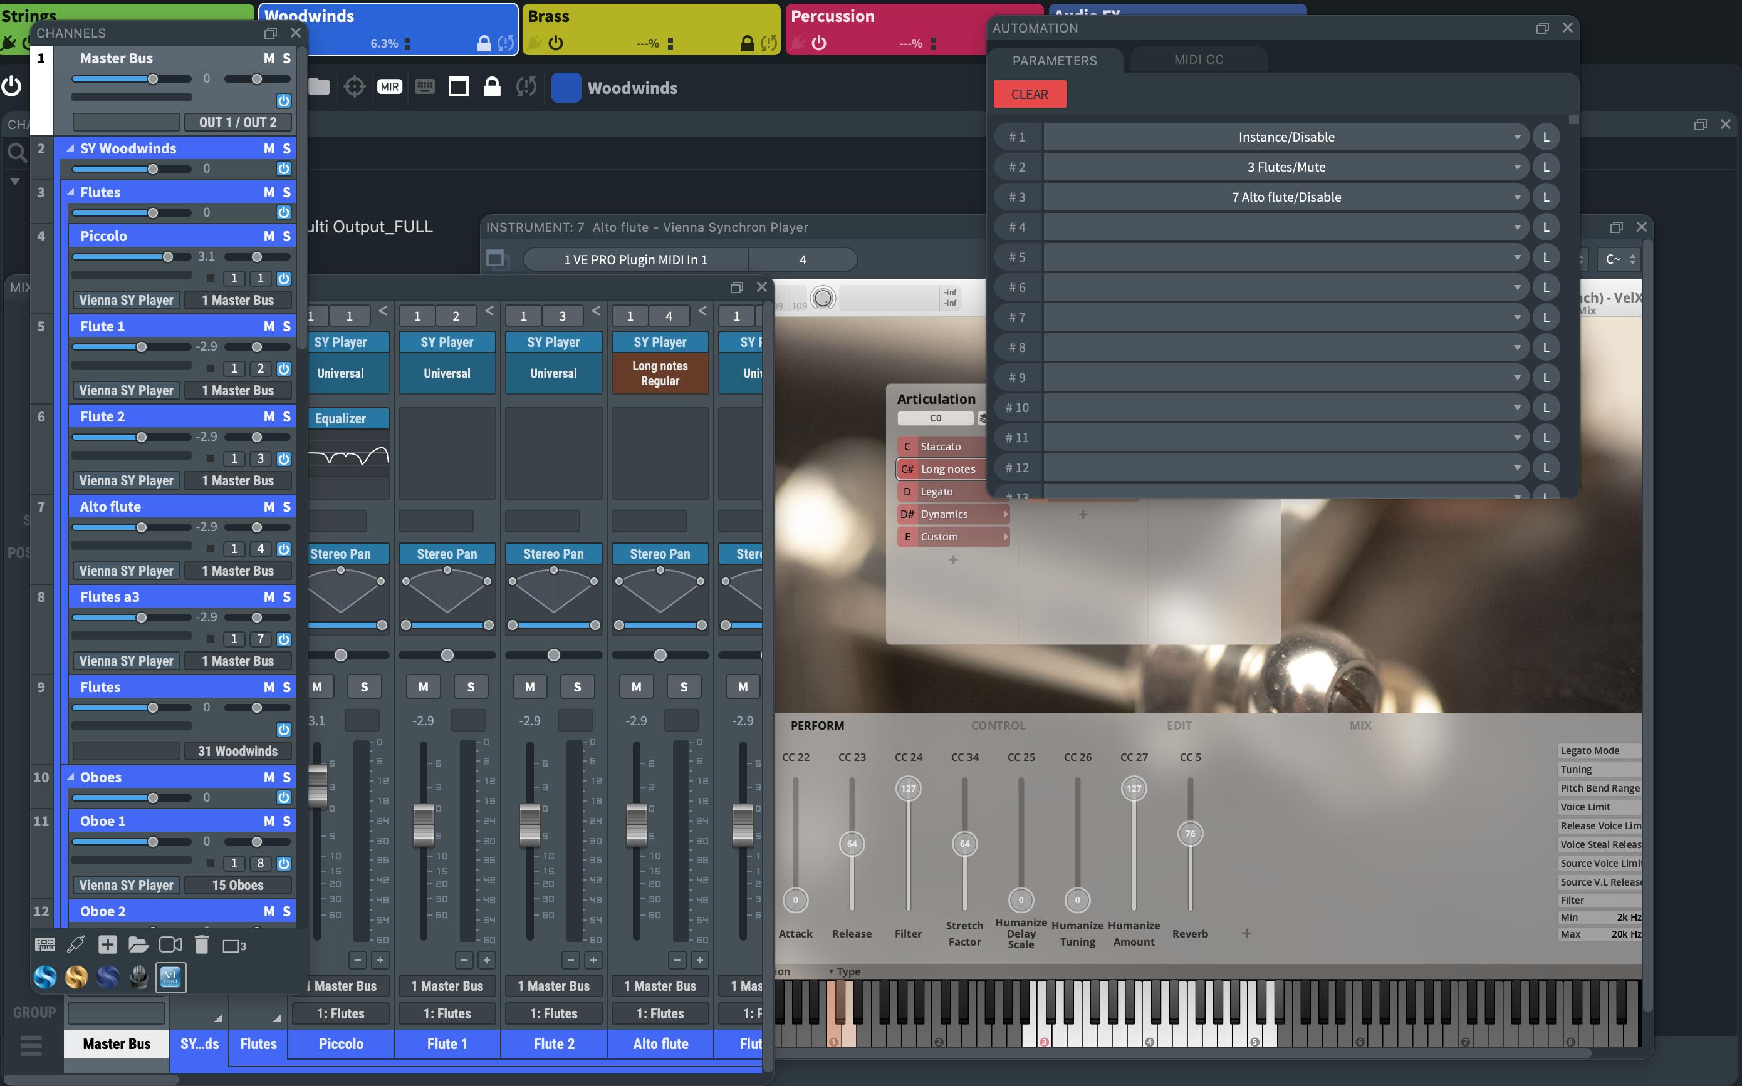Click the MIR icon in the toolbar
1742x1086 pixels.
tap(390, 87)
